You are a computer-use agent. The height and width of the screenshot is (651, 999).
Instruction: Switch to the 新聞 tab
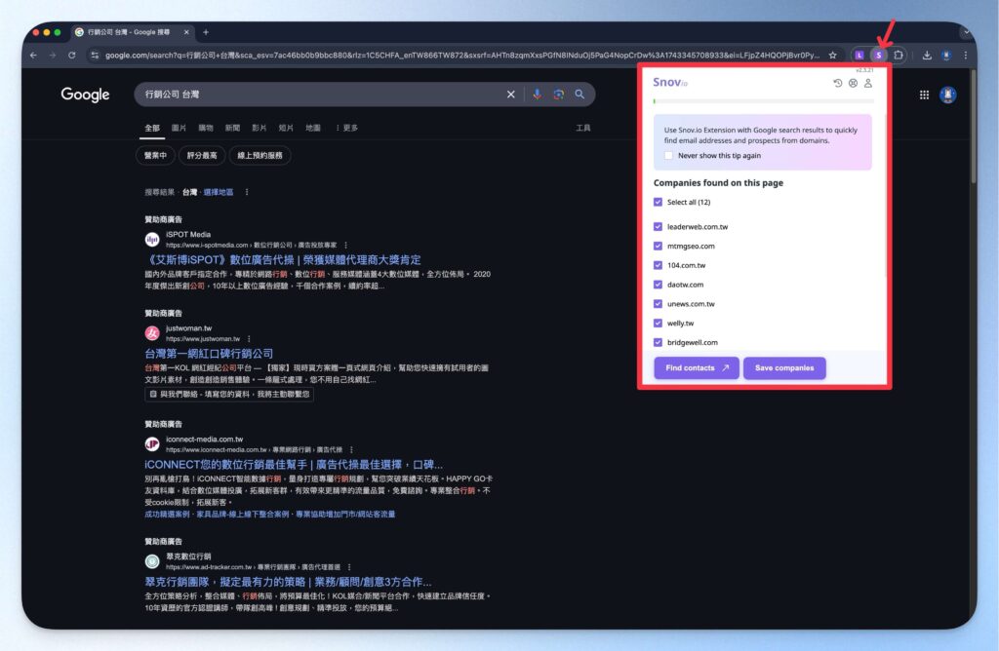point(232,128)
